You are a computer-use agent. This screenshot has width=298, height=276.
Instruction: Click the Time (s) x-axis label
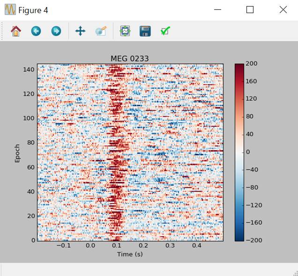[x=130, y=254]
